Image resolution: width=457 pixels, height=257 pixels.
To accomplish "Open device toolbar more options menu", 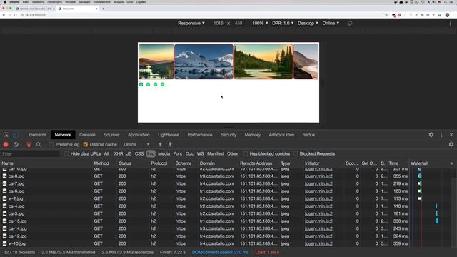I will [x=451, y=24].
